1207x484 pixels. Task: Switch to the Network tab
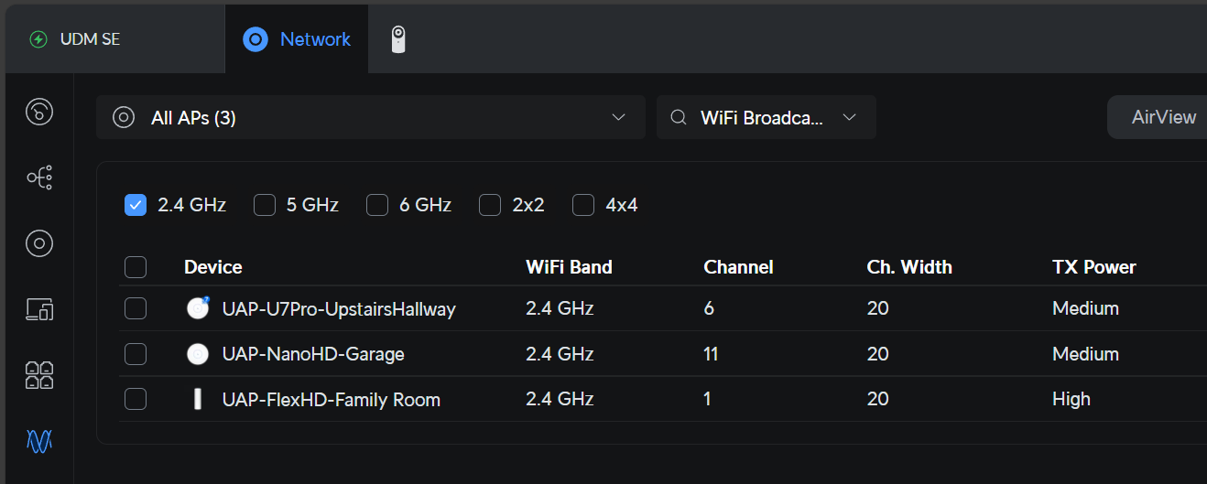[297, 39]
